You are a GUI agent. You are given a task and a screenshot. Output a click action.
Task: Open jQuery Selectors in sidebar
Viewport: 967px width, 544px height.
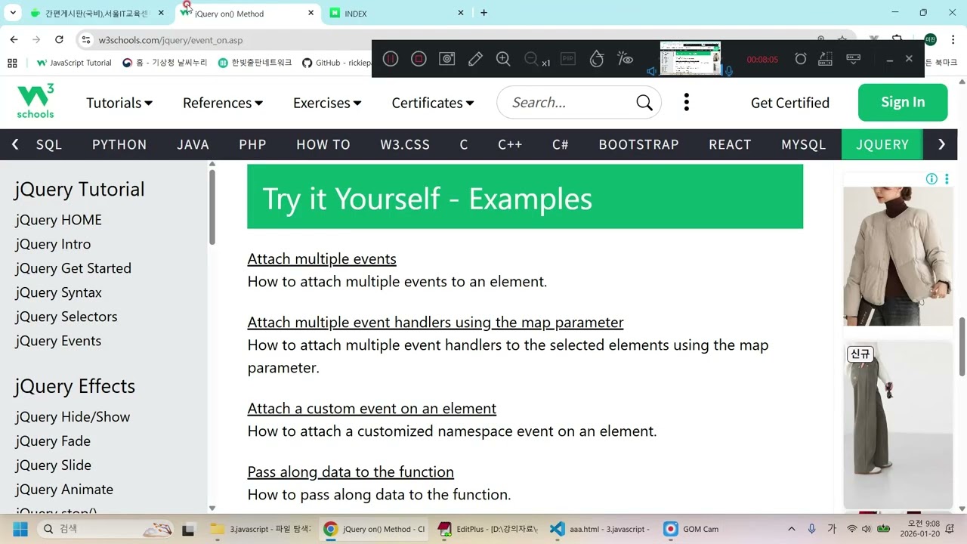coord(66,317)
